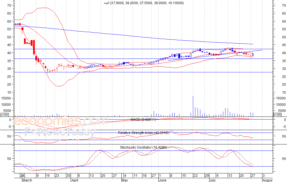Click the 70 label on left price axis
The height and width of the screenshot is (182, 287).
(x=9, y=5)
